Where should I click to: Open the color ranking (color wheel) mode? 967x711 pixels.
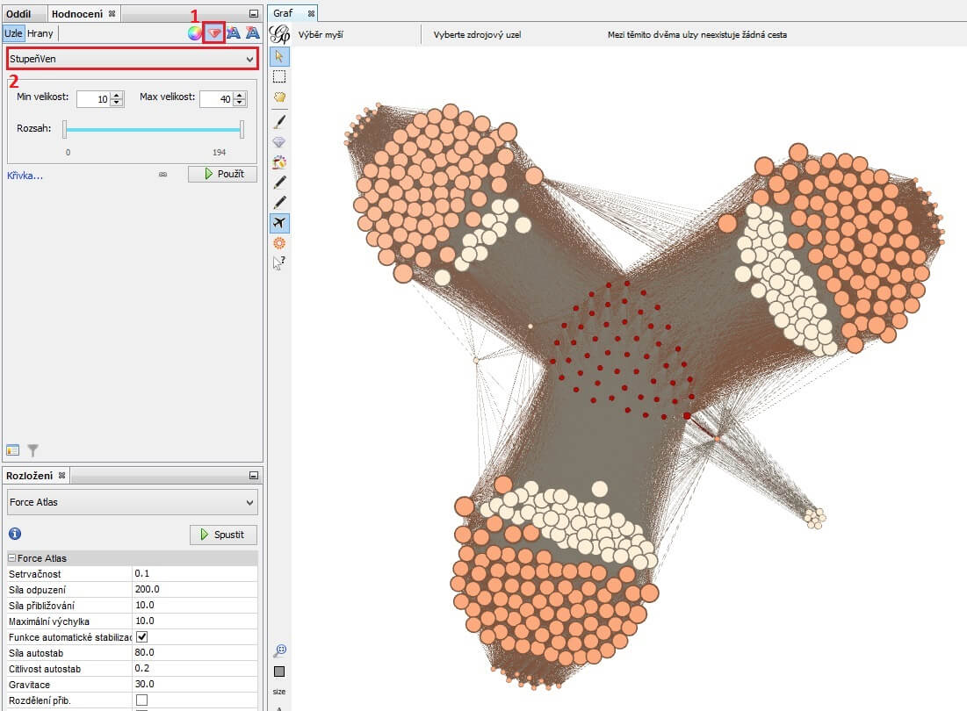pos(194,33)
